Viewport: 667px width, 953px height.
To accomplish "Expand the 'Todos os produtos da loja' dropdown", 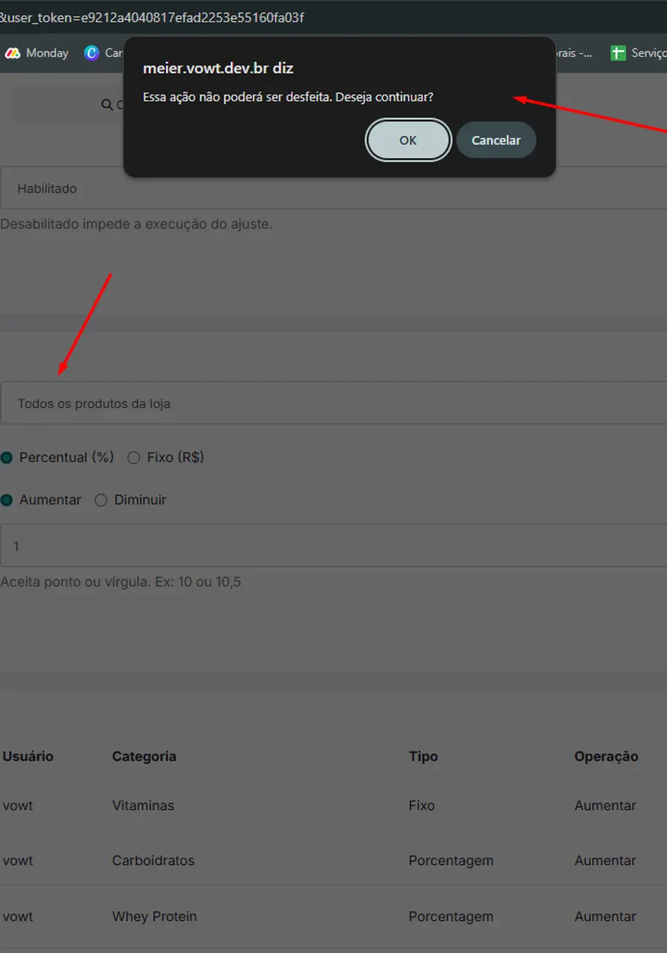I will 333,404.
